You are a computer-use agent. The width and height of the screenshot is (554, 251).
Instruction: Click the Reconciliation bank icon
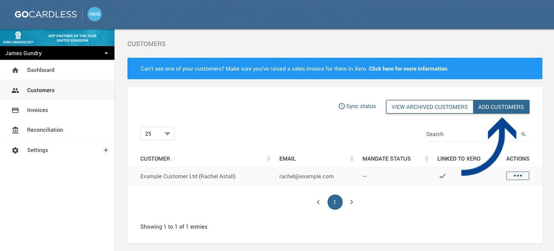pyautogui.click(x=15, y=130)
